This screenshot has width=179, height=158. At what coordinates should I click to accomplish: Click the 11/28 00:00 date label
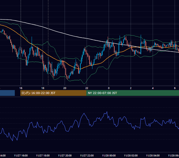(109, 155)
